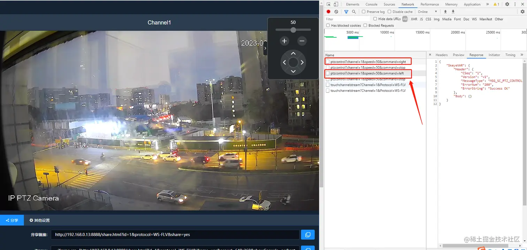This screenshot has height=250, width=527.
Task: Switch to the Elements panel
Action: (353, 4)
